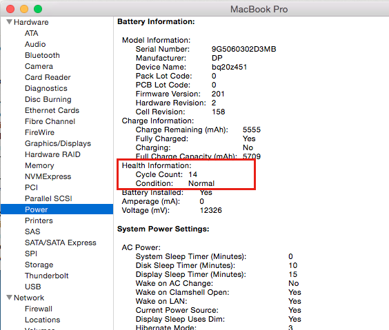
Task: Click the Manufacturer value DP
Action: (217, 58)
